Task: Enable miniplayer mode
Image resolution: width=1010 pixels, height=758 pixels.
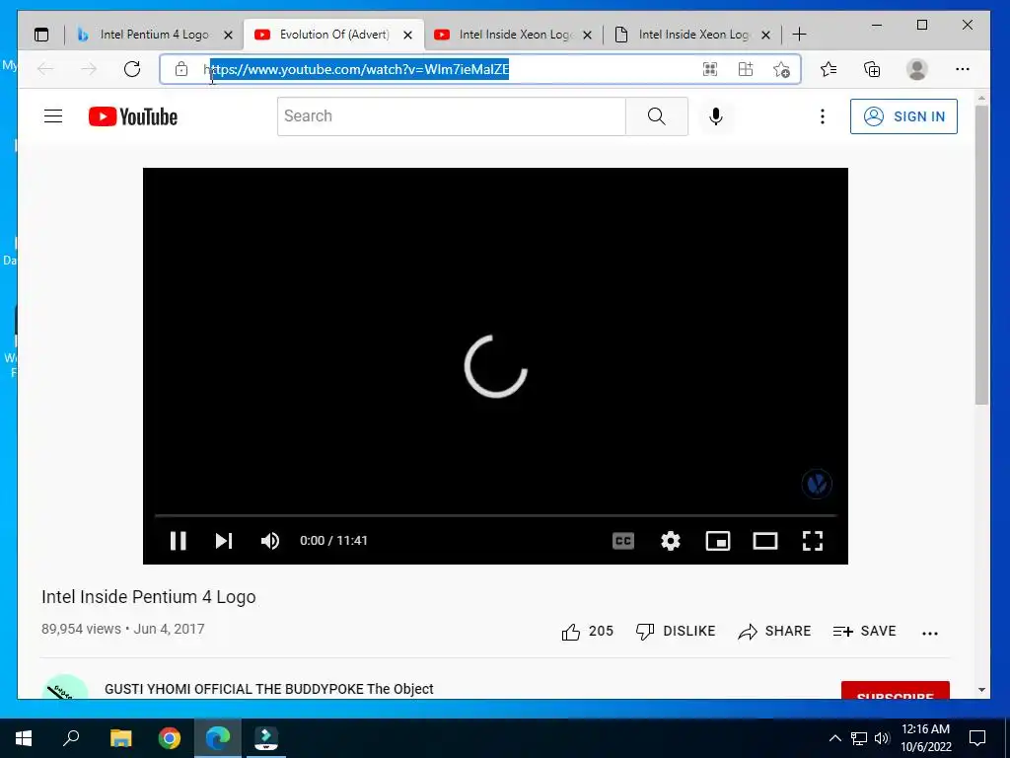Action: coord(718,540)
